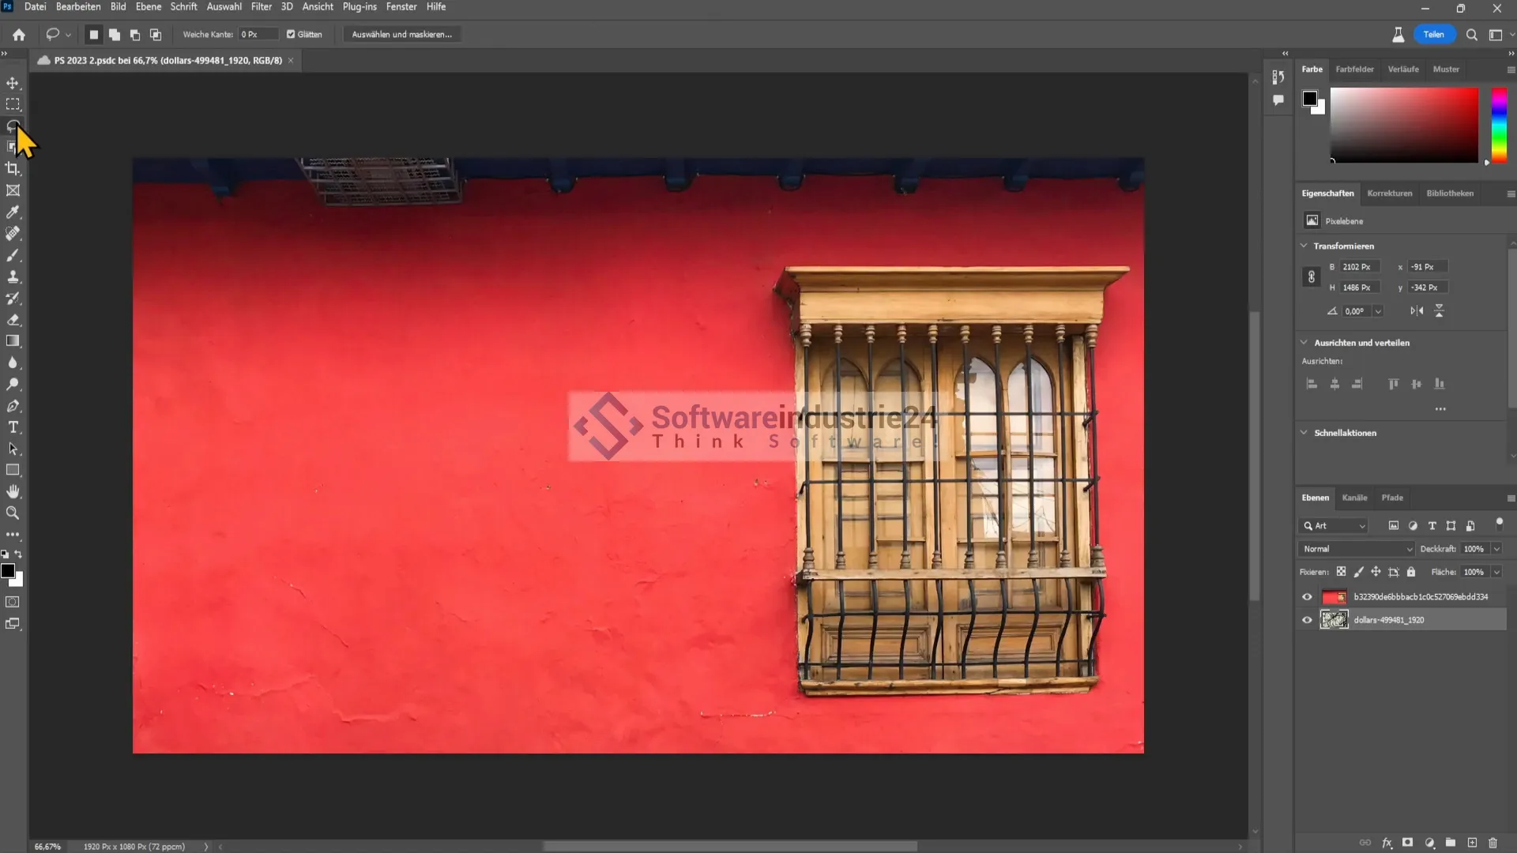This screenshot has height=853, width=1517.
Task: Switch to the Kanäle tab
Action: click(1354, 498)
